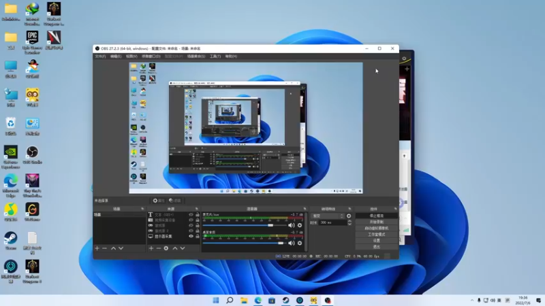545x306 pixels.
Task: Lock the display capture source
Action: pos(198,236)
